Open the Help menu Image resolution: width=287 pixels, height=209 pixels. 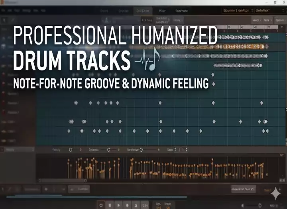point(43,11)
